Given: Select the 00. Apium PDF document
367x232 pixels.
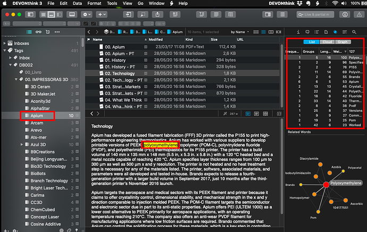Looking at the screenshot, I should click(182, 47).
